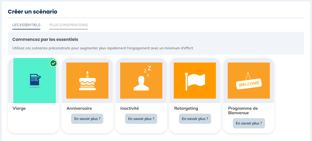The image size is (312, 141).
Task: Choose the Inactivité scenario title
Action: tap(129, 108)
